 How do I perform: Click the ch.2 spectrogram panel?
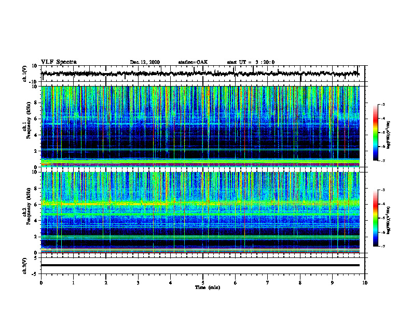(200, 212)
